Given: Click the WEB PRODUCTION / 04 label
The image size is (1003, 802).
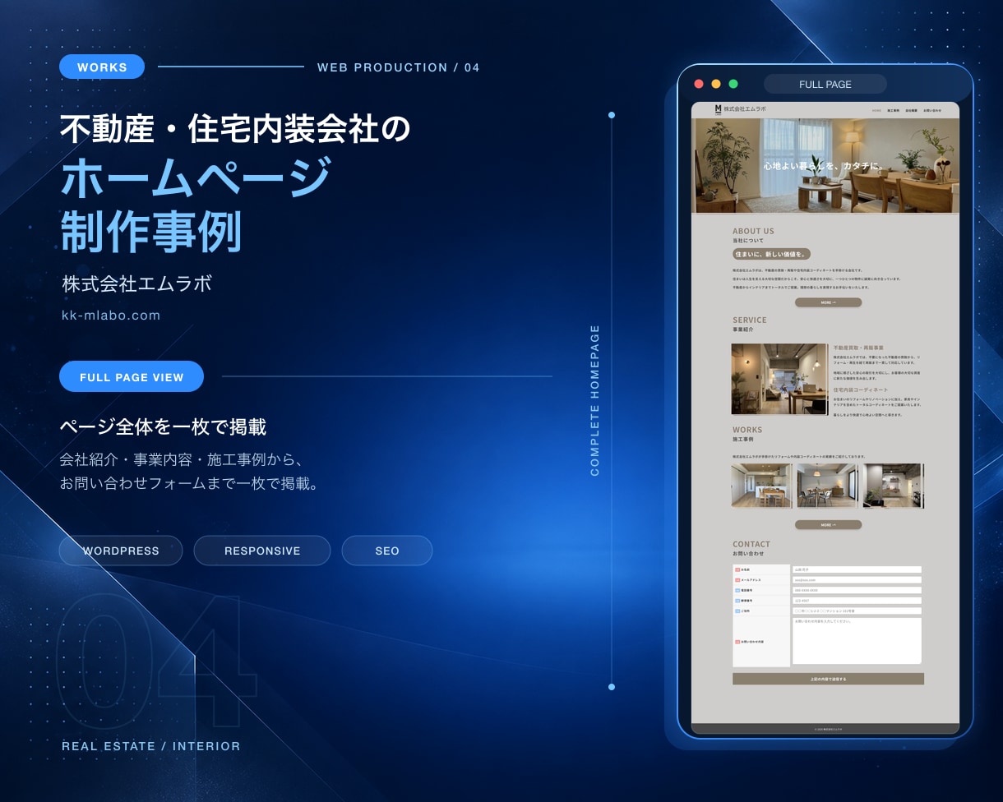Looking at the screenshot, I should pos(399,67).
